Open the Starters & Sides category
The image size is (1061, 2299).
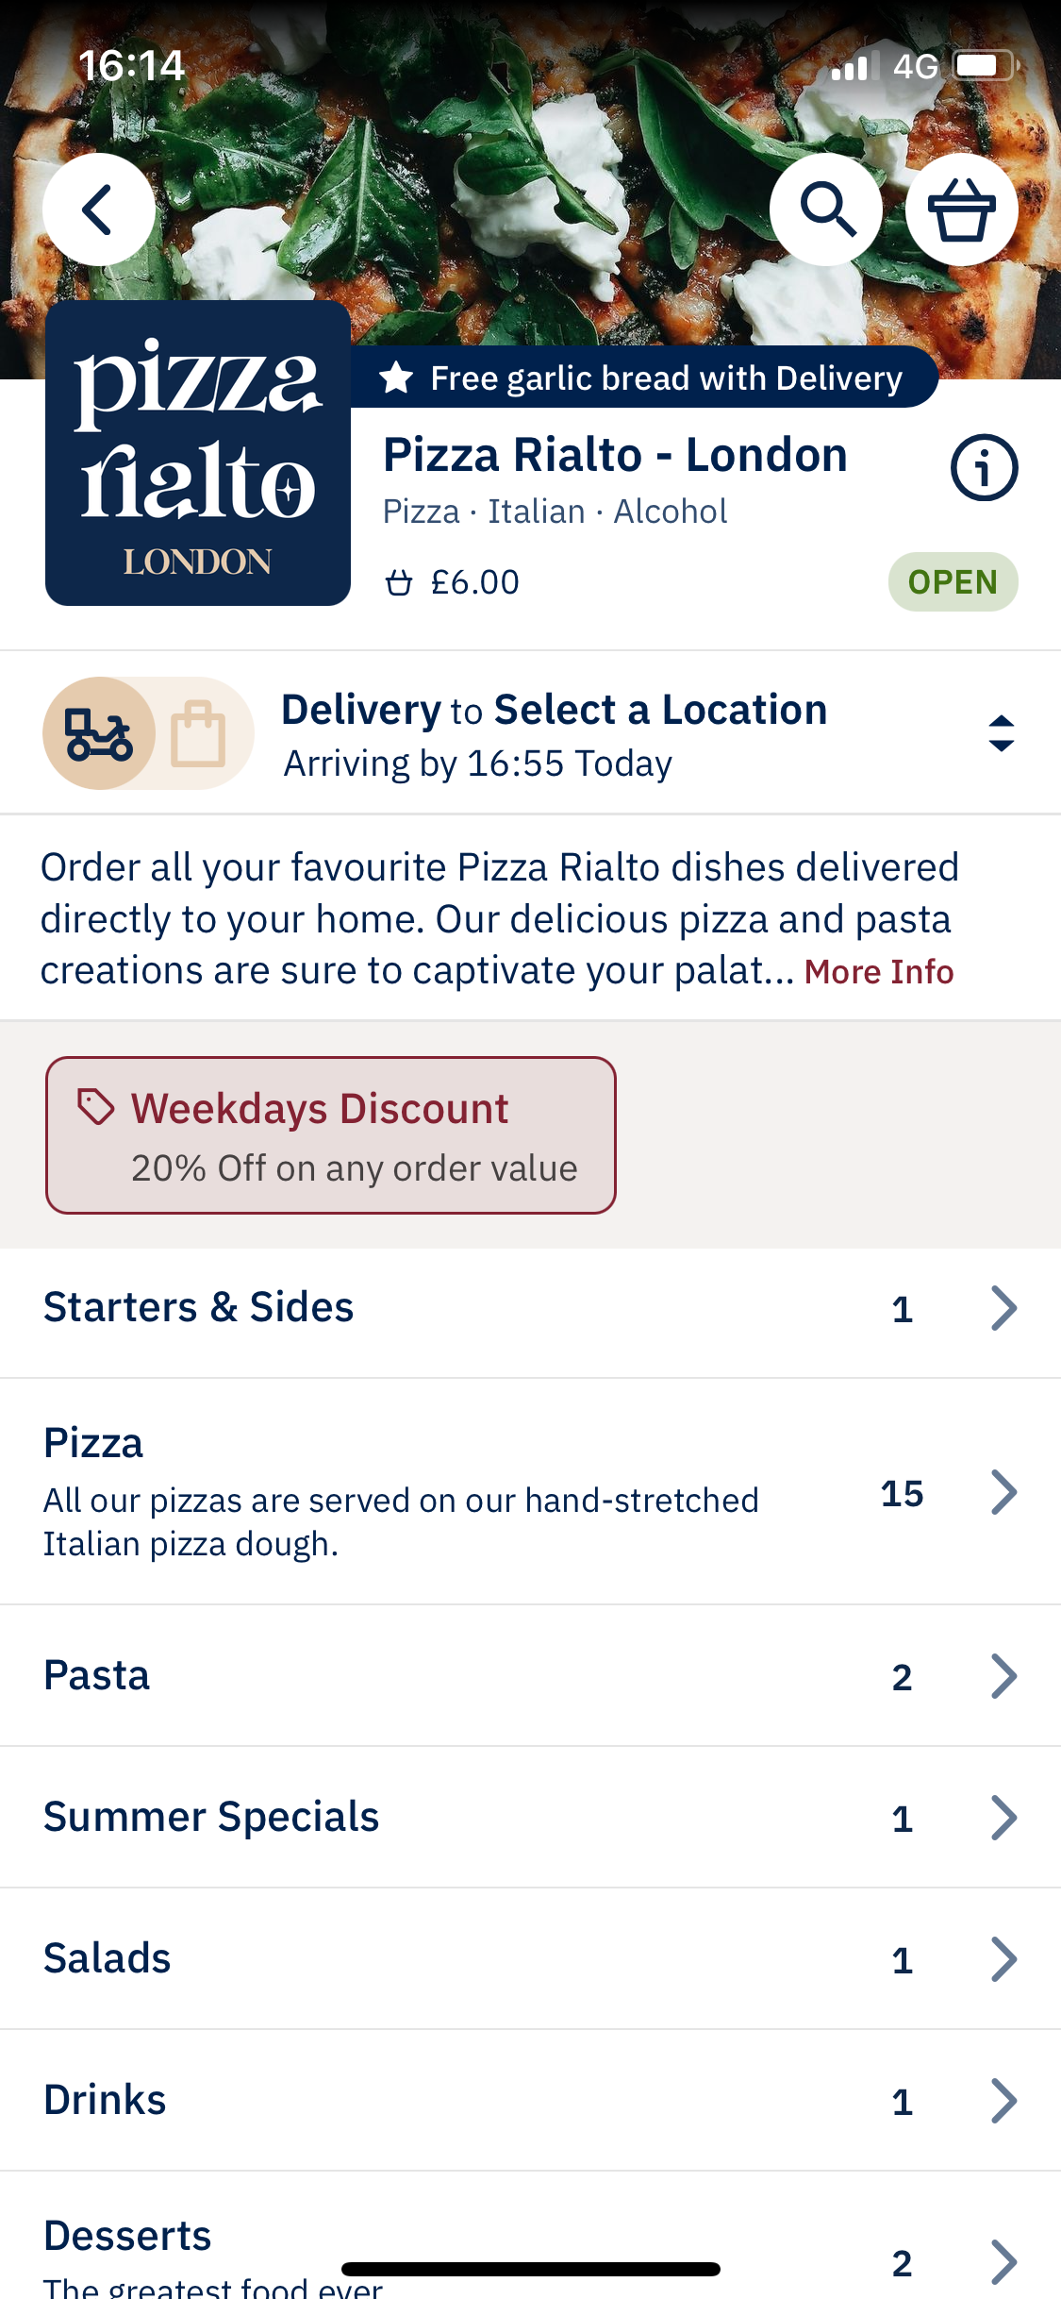[x=530, y=1308]
